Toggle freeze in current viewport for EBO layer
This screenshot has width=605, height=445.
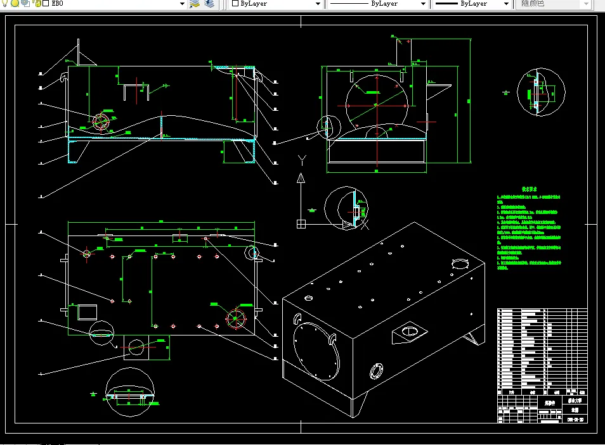26,3
